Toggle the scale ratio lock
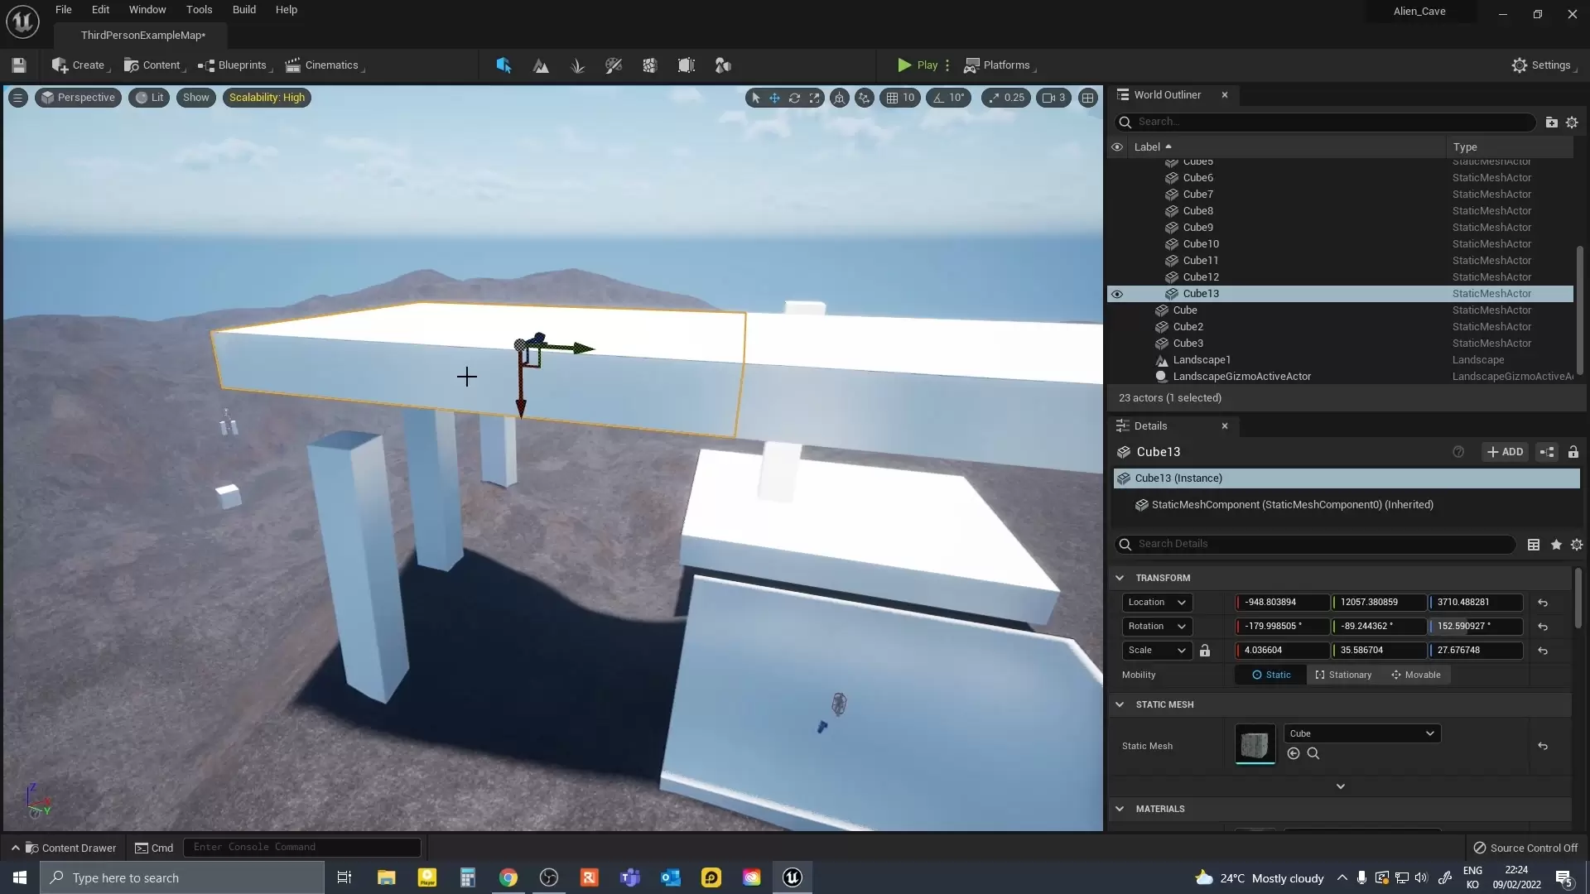Screen dimensions: 1590x894 click(1205, 651)
